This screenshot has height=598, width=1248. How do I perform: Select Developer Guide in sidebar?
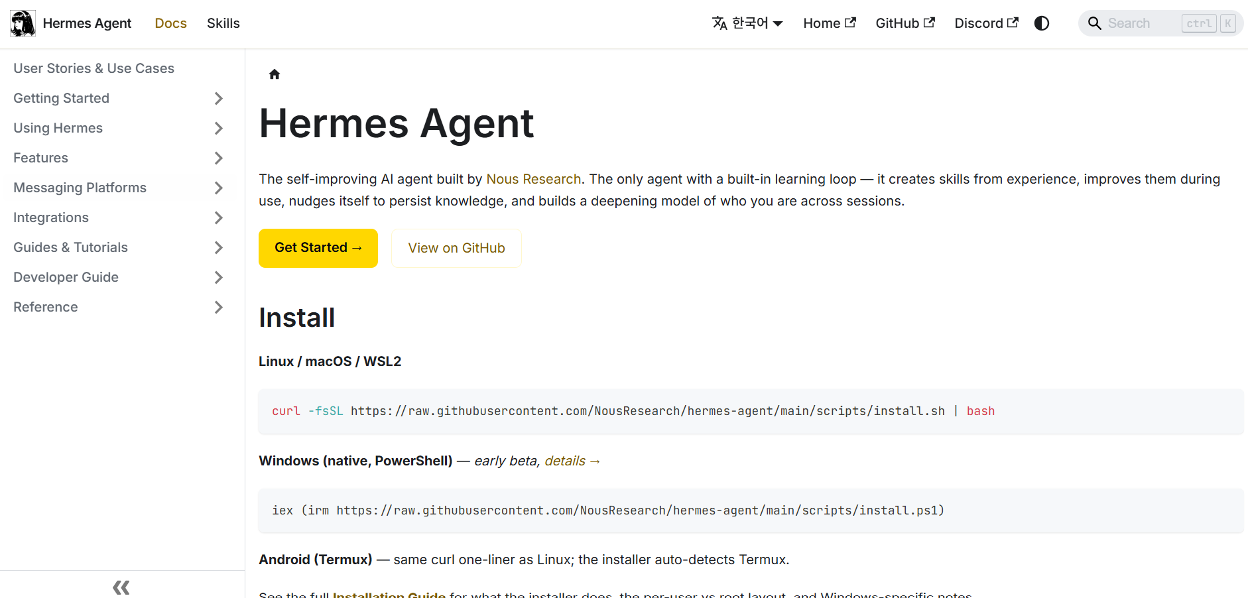tap(66, 277)
